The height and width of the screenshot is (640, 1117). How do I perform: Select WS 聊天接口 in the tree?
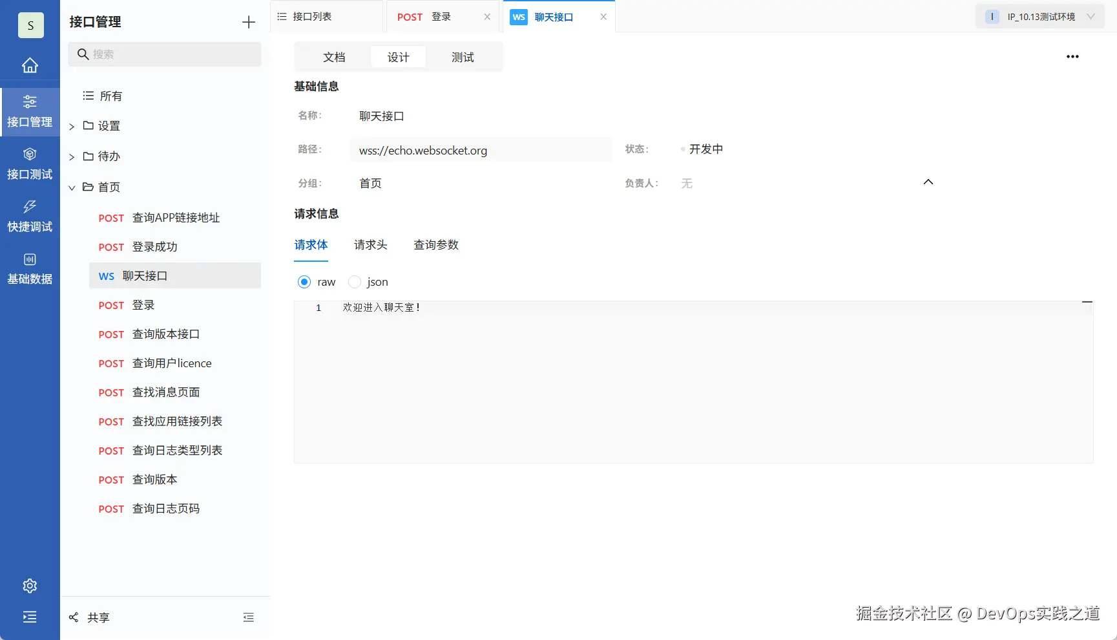pos(175,276)
